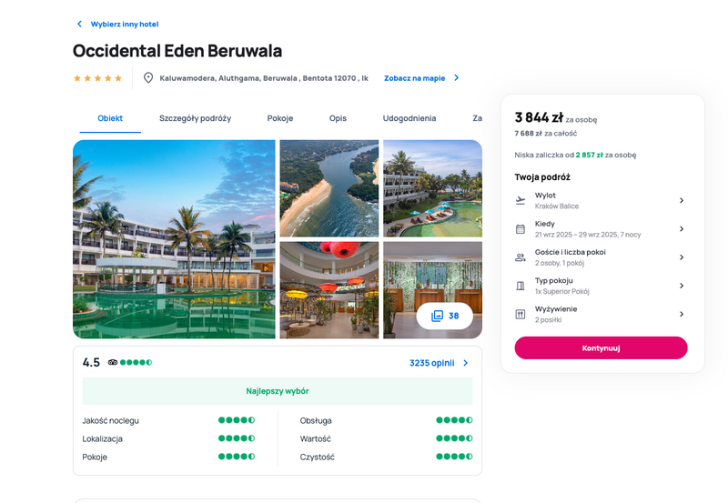Expand the Kiedy dates chevron

click(x=682, y=229)
